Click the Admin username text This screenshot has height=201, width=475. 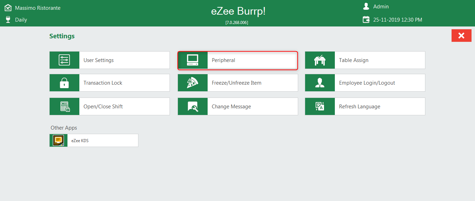click(x=381, y=7)
